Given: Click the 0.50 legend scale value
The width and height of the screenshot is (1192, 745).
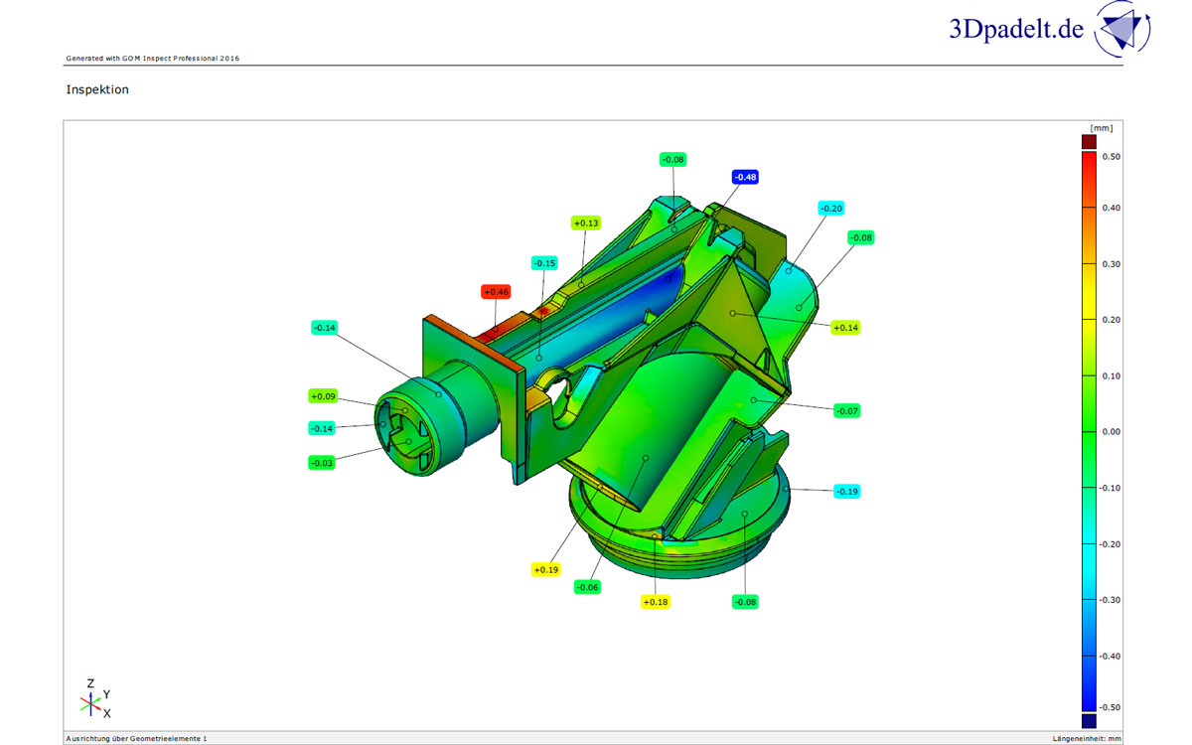Looking at the screenshot, I should [x=1112, y=157].
